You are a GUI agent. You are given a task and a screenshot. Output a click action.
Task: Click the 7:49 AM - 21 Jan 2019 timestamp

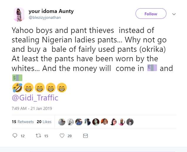[32, 108]
